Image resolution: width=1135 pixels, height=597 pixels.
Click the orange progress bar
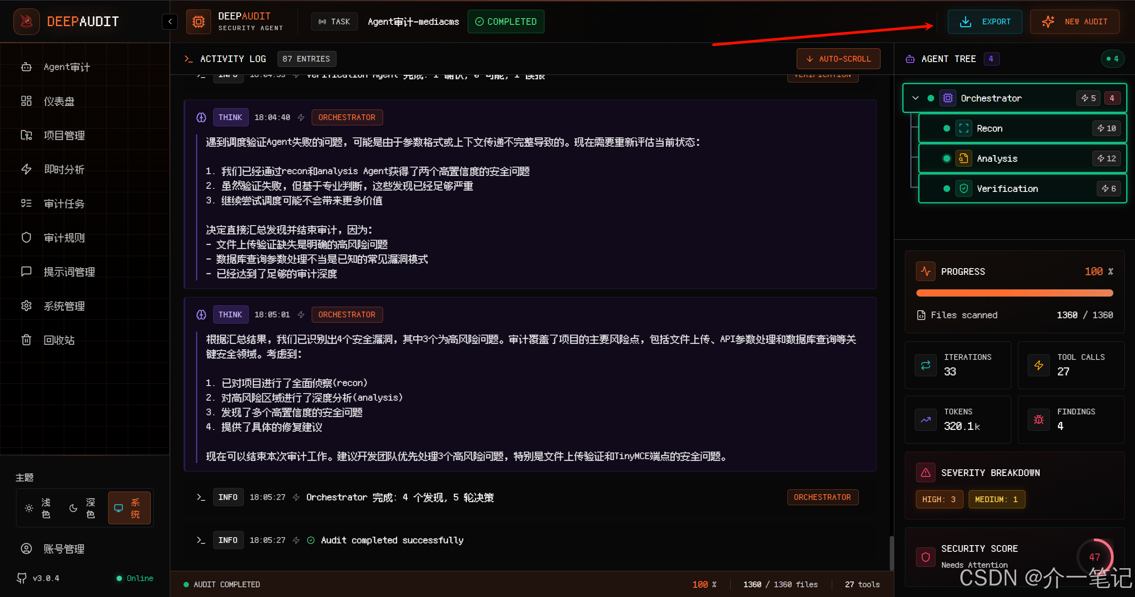coord(1014,293)
